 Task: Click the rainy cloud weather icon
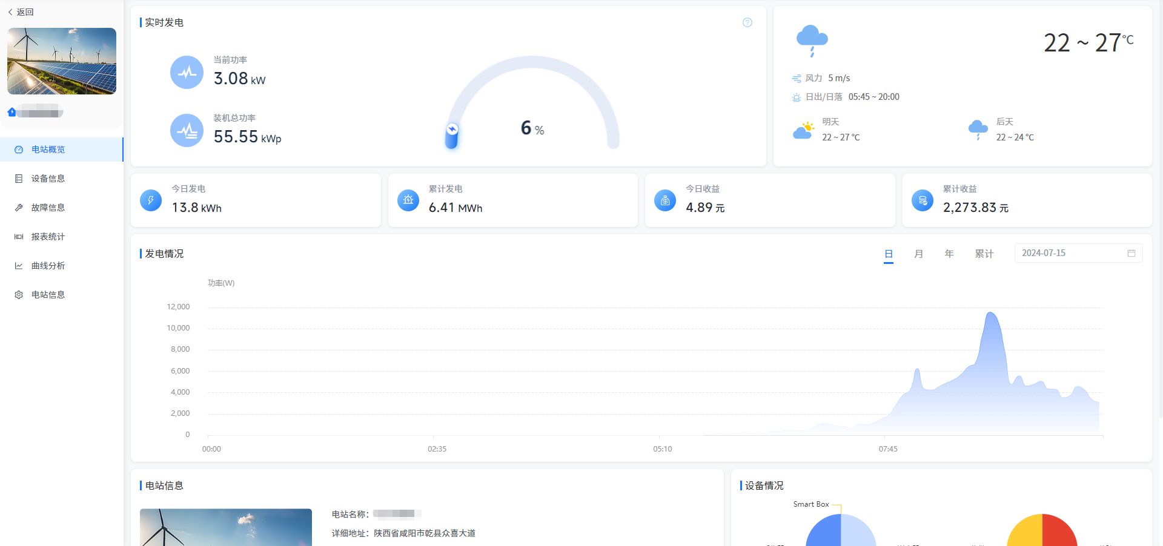point(812,41)
